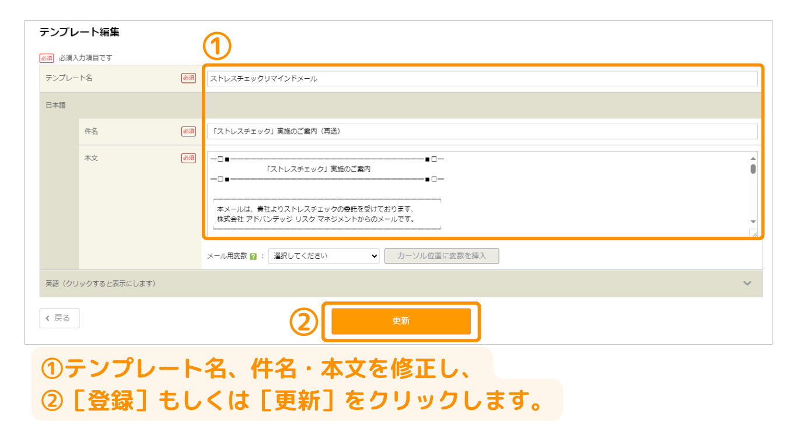Click the body textarea's scroll-down arrow

point(753,222)
